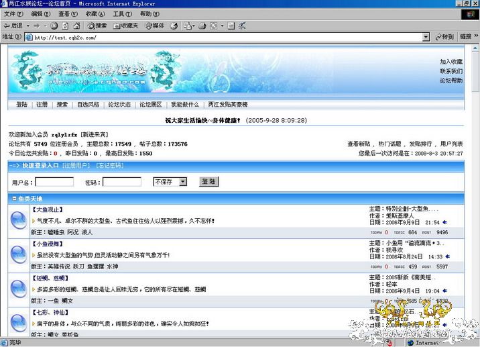
Task: Click the 注册 navigation link
Action: click(x=42, y=105)
